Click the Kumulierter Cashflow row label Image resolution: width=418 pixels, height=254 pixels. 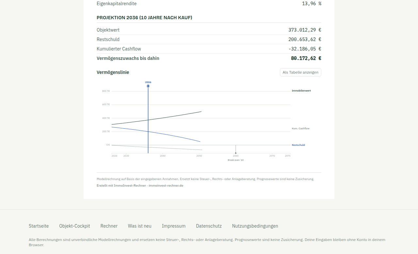tap(119, 49)
